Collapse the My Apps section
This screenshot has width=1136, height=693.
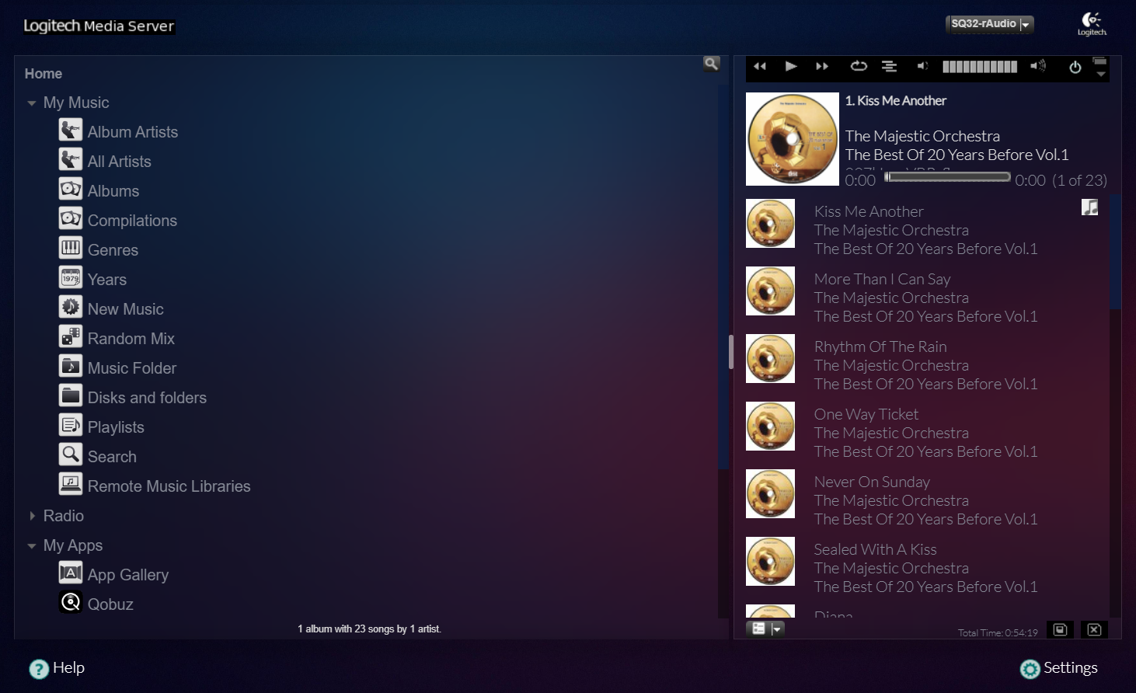[32, 545]
